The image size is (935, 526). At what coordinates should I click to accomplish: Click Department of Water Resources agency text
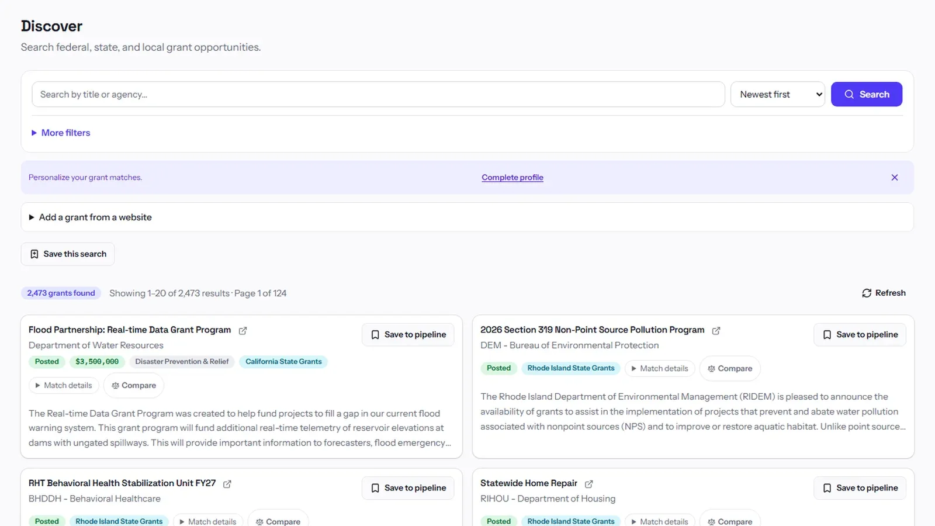96,345
